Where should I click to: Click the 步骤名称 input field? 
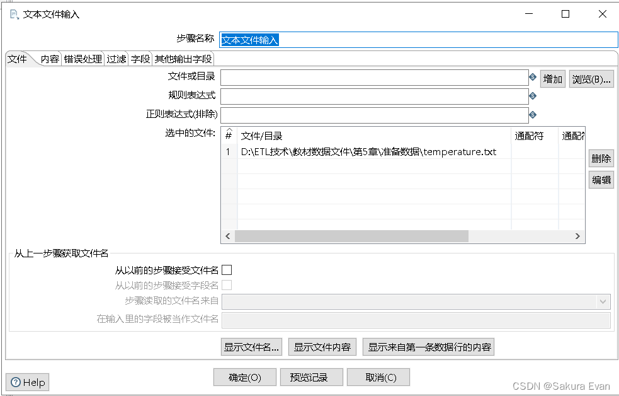[x=419, y=40]
